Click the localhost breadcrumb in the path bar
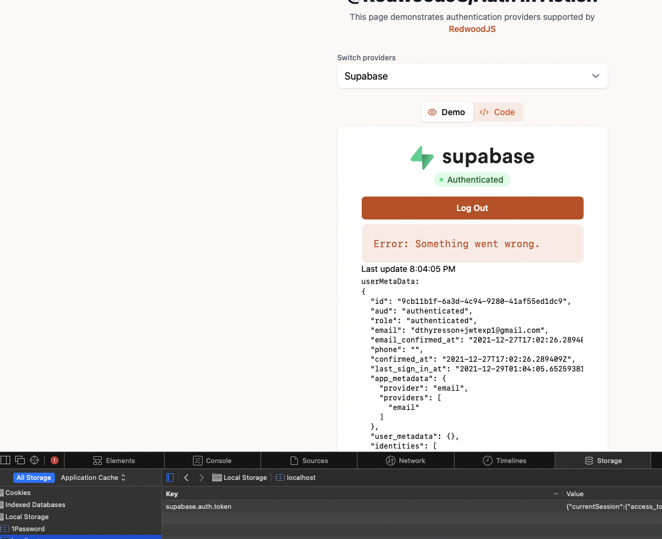 pos(295,478)
